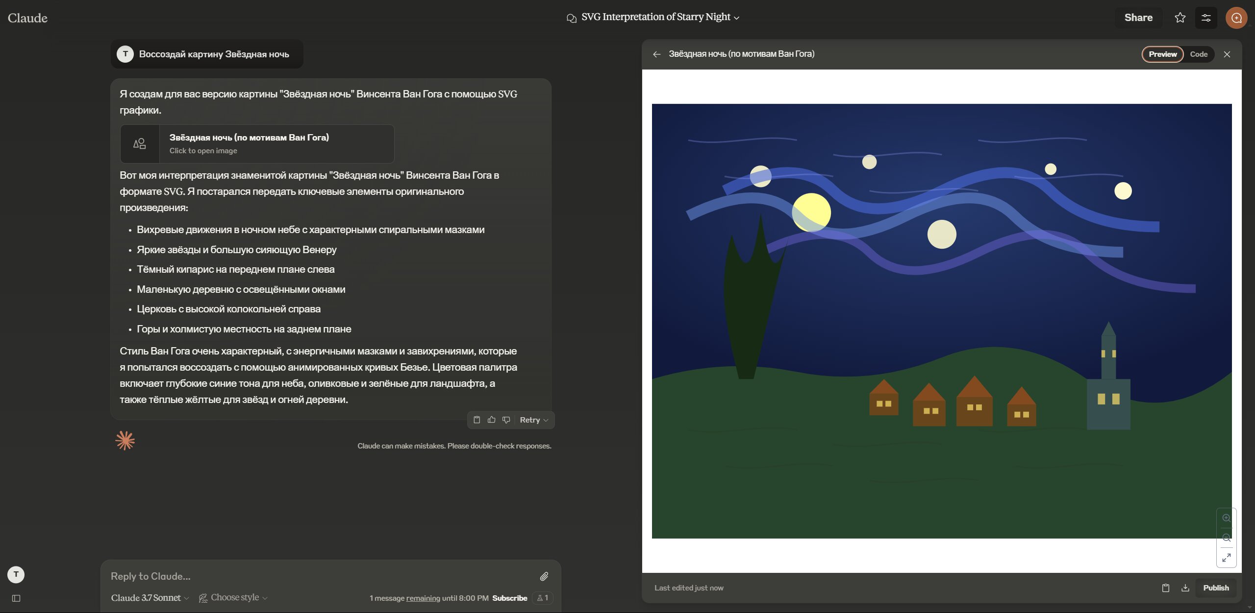Click the Starry Night SVG preview image
Image resolution: width=1255 pixels, height=613 pixels.
tap(941, 321)
